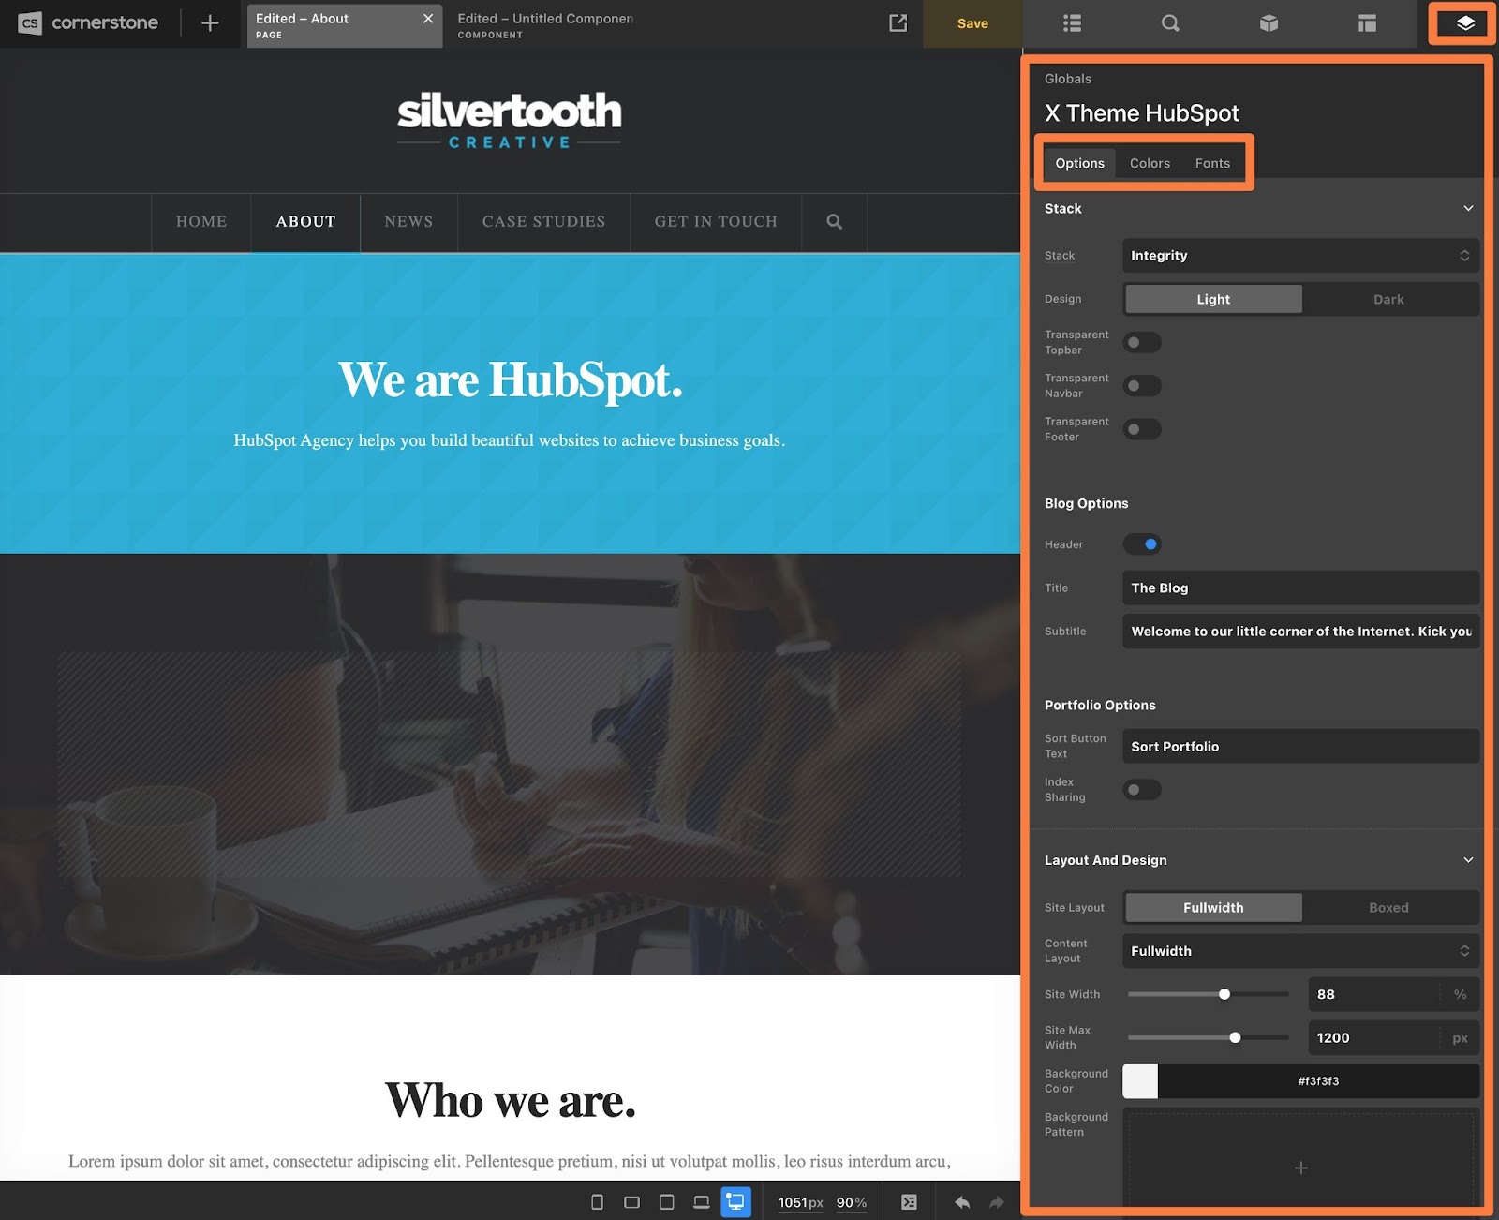Switch to the Fonts tab
Screen dimensions: 1499x1220
coord(1212,163)
